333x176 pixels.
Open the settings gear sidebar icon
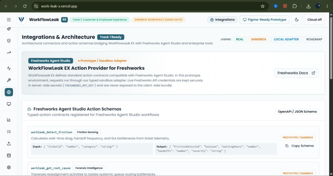coord(9,167)
